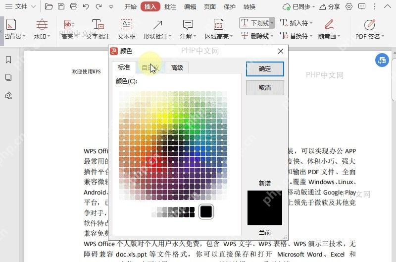Viewport: 396px width, 262px height.
Task: Click the 背景 background tool
Action: coord(14,29)
